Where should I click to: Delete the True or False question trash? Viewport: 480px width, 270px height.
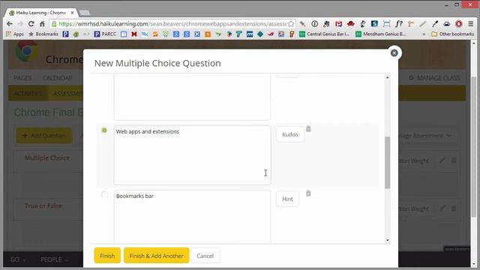click(454, 208)
